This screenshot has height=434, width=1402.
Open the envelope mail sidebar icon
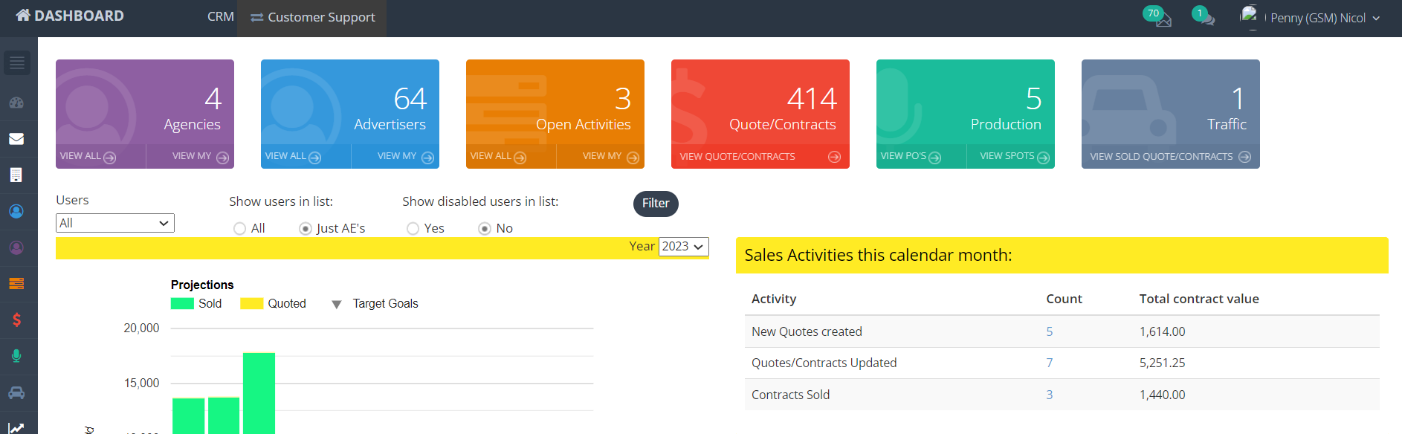16,139
